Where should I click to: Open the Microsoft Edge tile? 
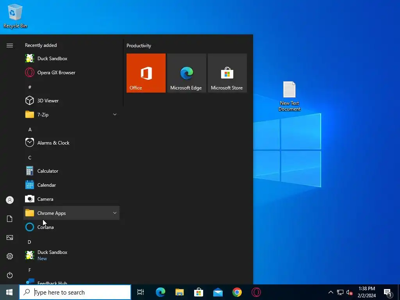click(x=186, y=73)
